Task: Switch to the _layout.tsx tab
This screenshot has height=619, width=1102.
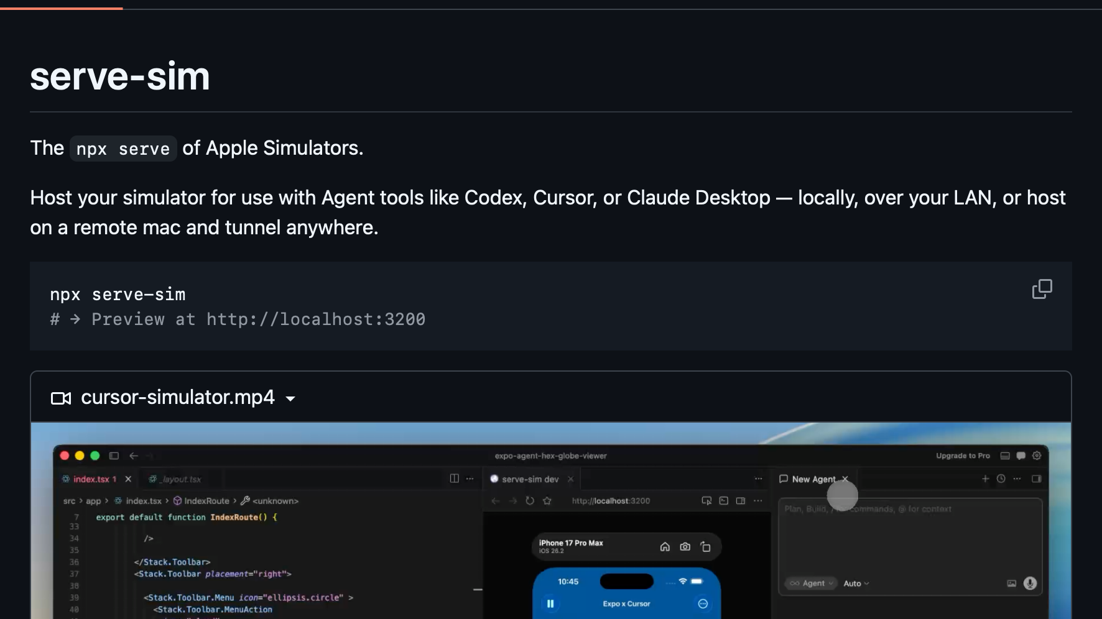Action: tap(175, 479)
